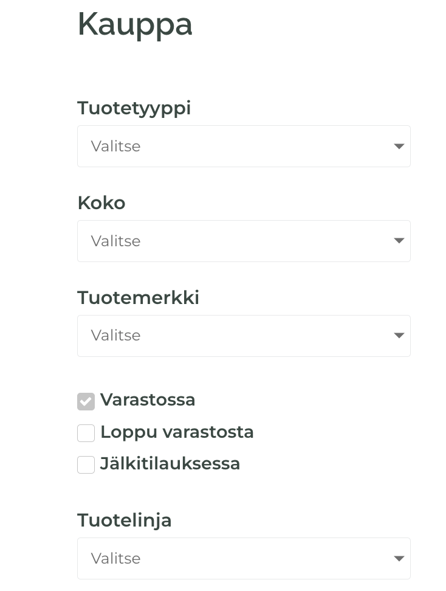Click the Tuotetyyppi filter label
The image size is (446, 591).
pos(134,109)
